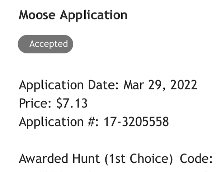Select the word Moose in the heading
221x172 pixels.
37,15
